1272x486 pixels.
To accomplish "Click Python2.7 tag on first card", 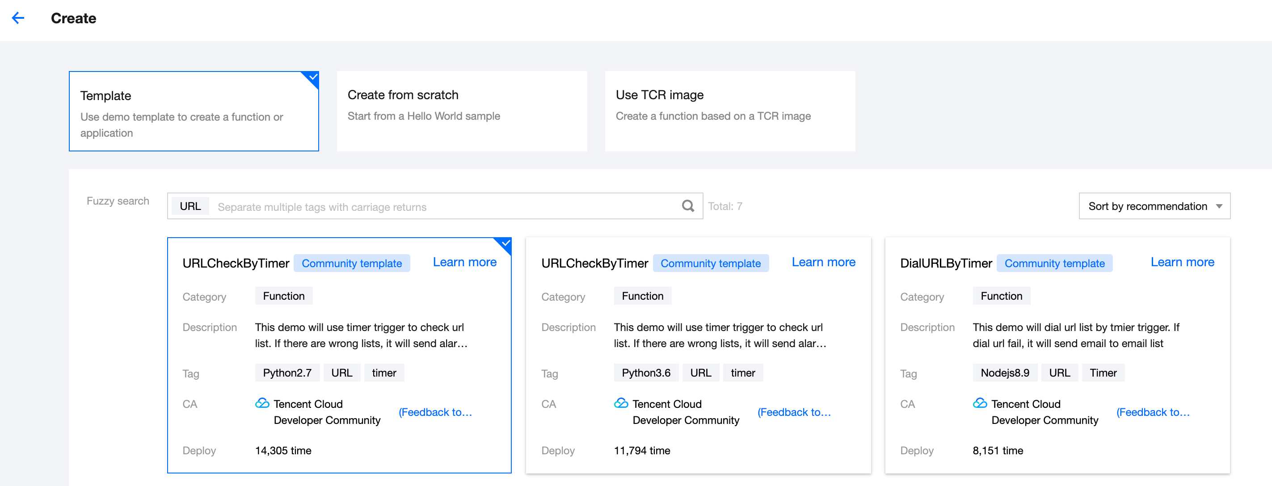I will 287,373.
